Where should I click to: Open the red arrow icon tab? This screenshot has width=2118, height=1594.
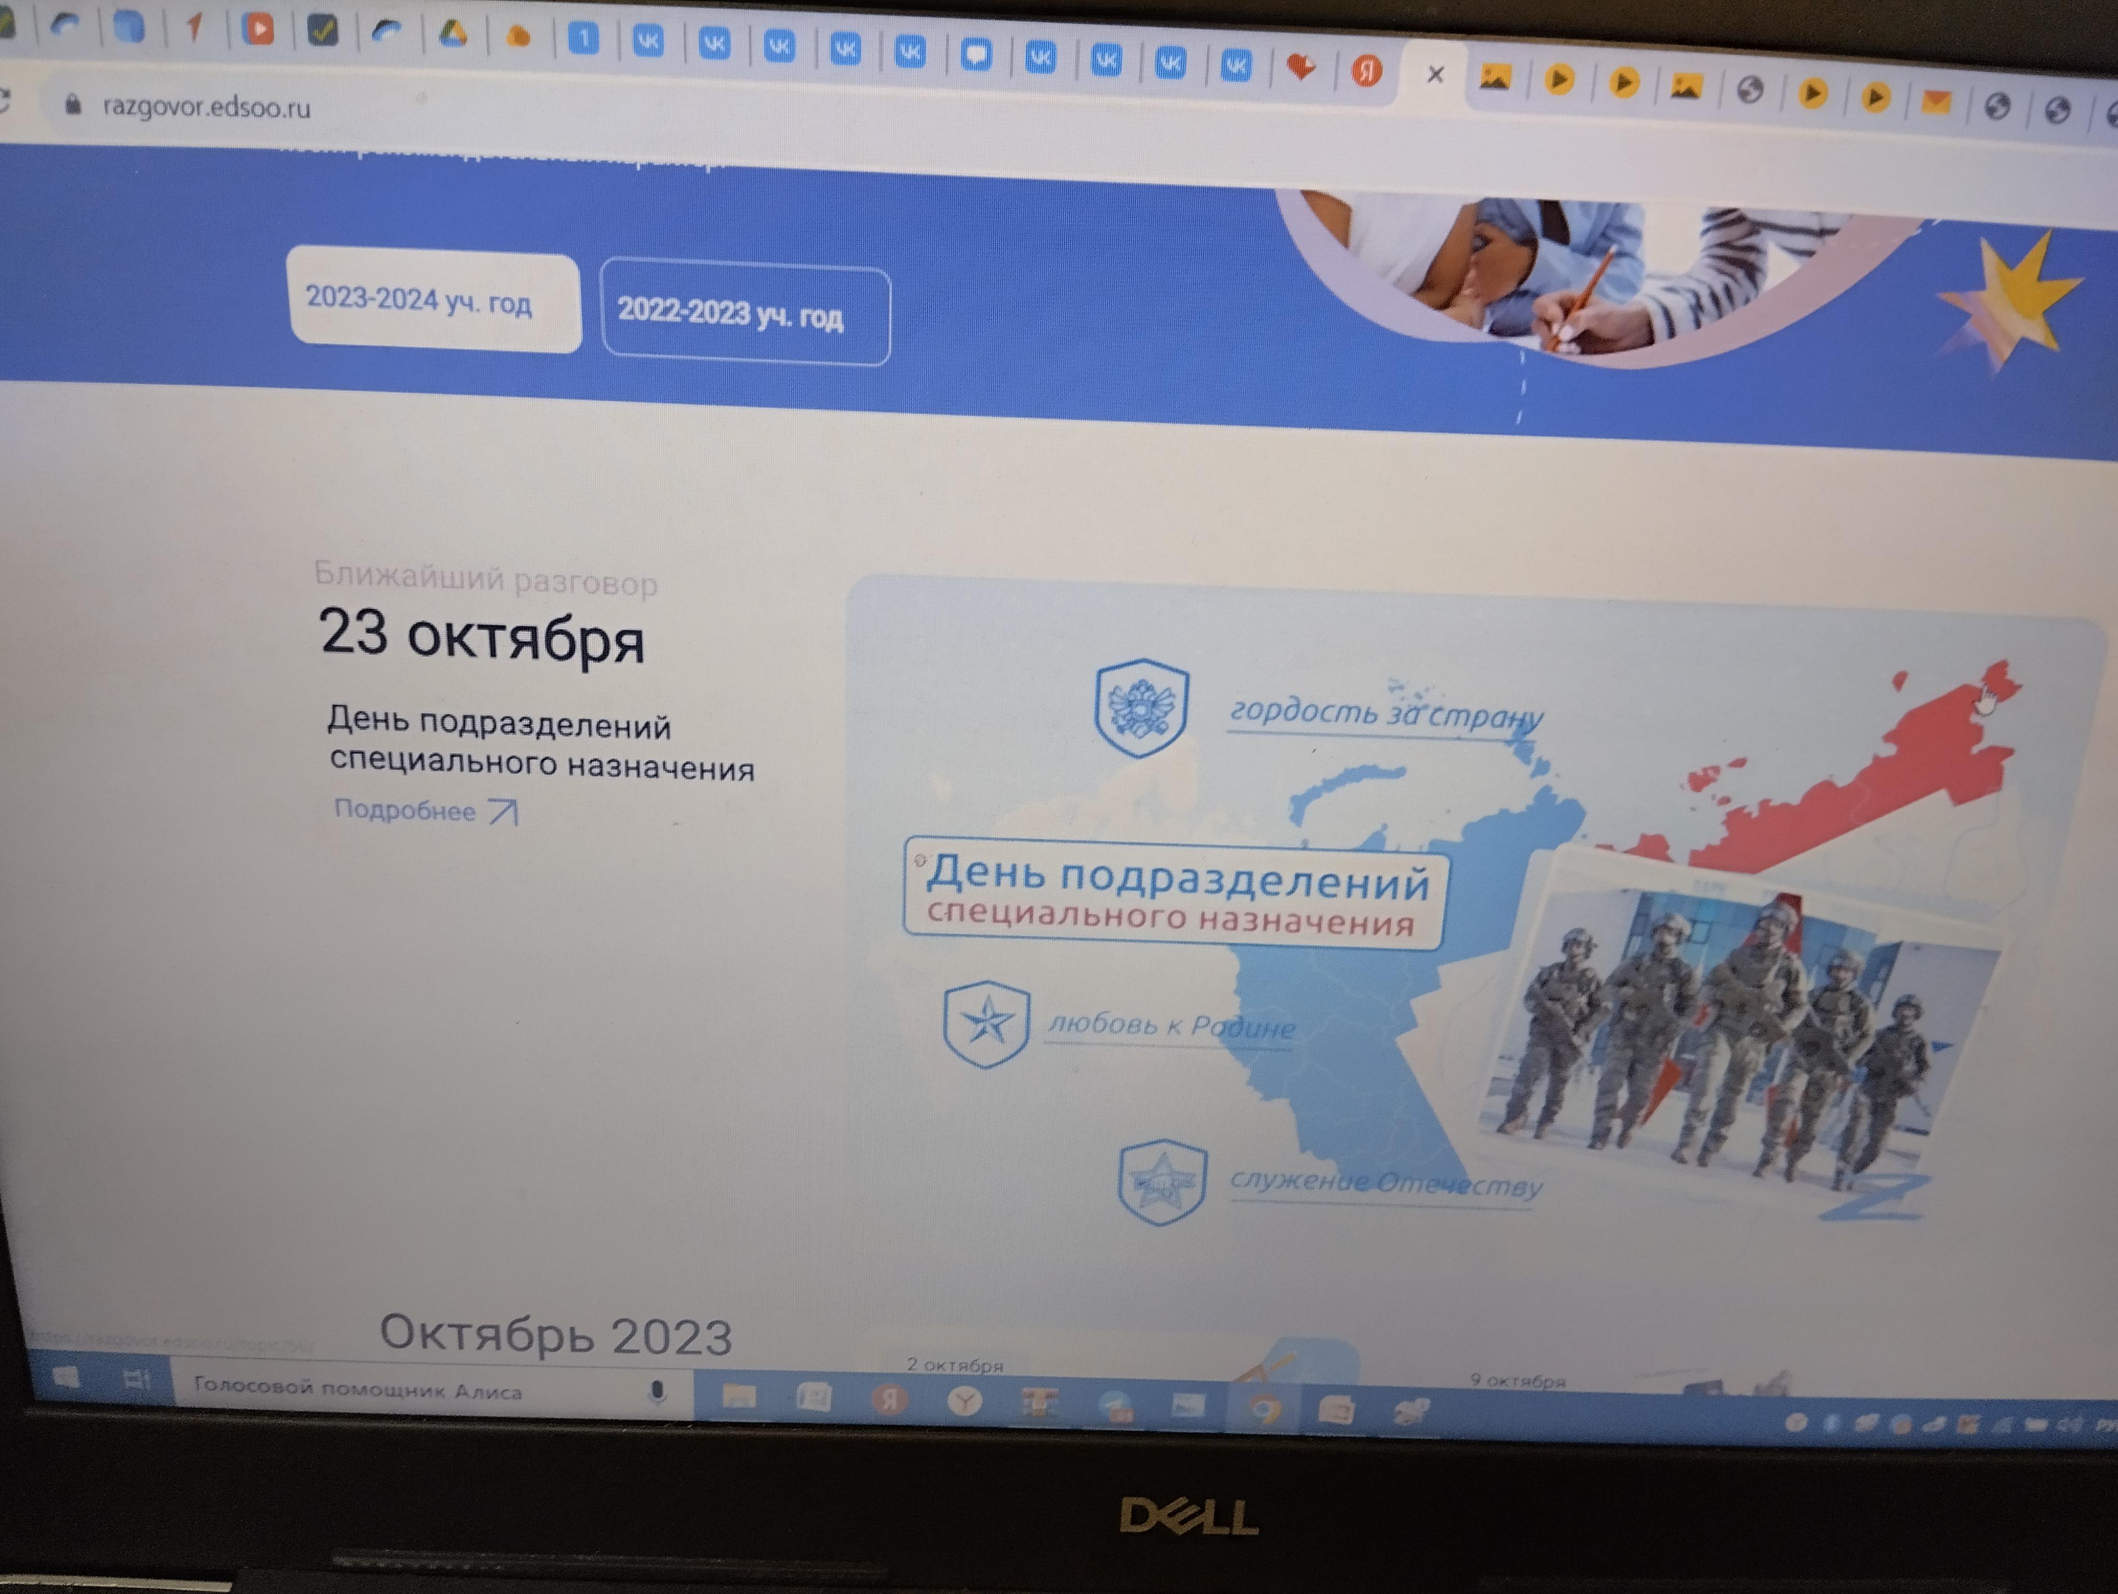pos(195,28)
